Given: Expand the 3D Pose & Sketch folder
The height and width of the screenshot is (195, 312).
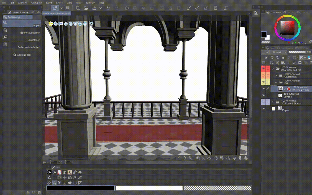Looking at the screenshot, I should pyautogui.click(x=273, y=102).
